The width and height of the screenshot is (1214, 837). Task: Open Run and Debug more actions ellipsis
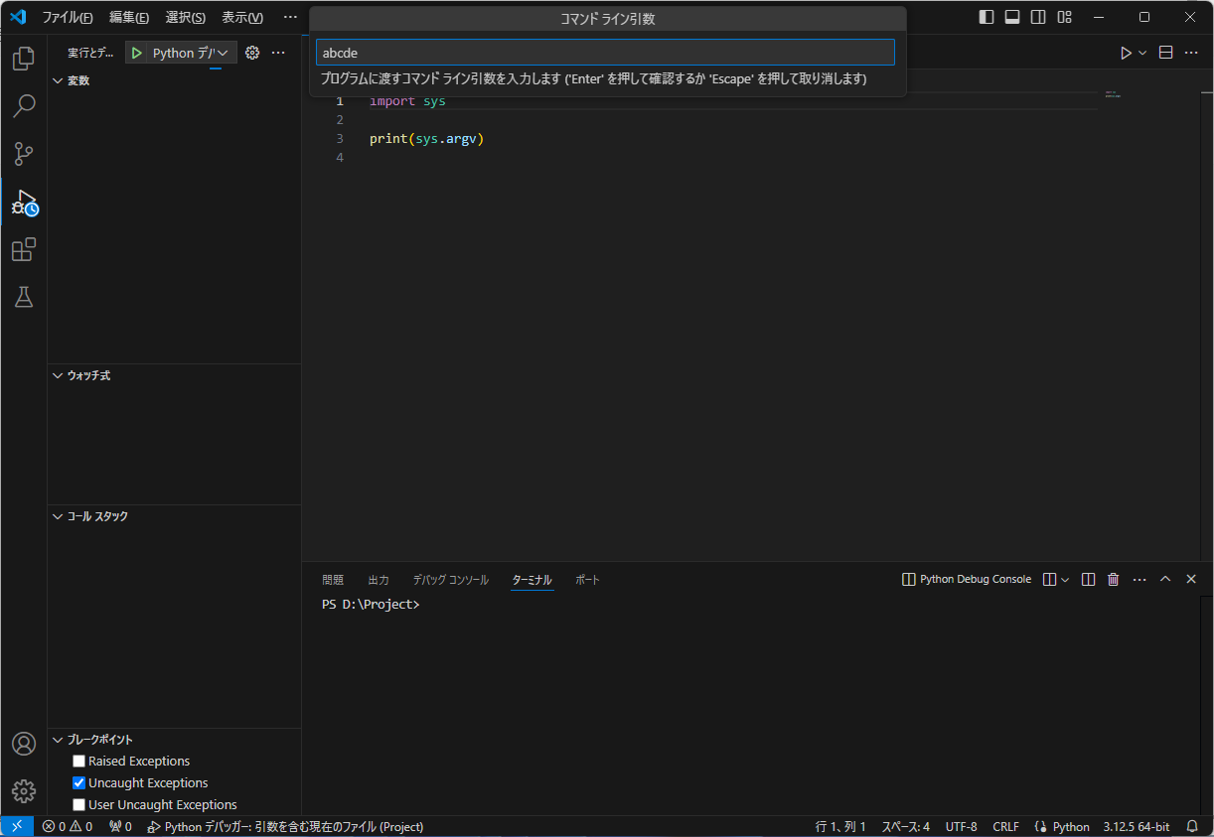coord(278,53)
